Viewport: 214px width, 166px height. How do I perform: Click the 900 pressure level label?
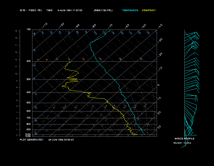[29, 130]
